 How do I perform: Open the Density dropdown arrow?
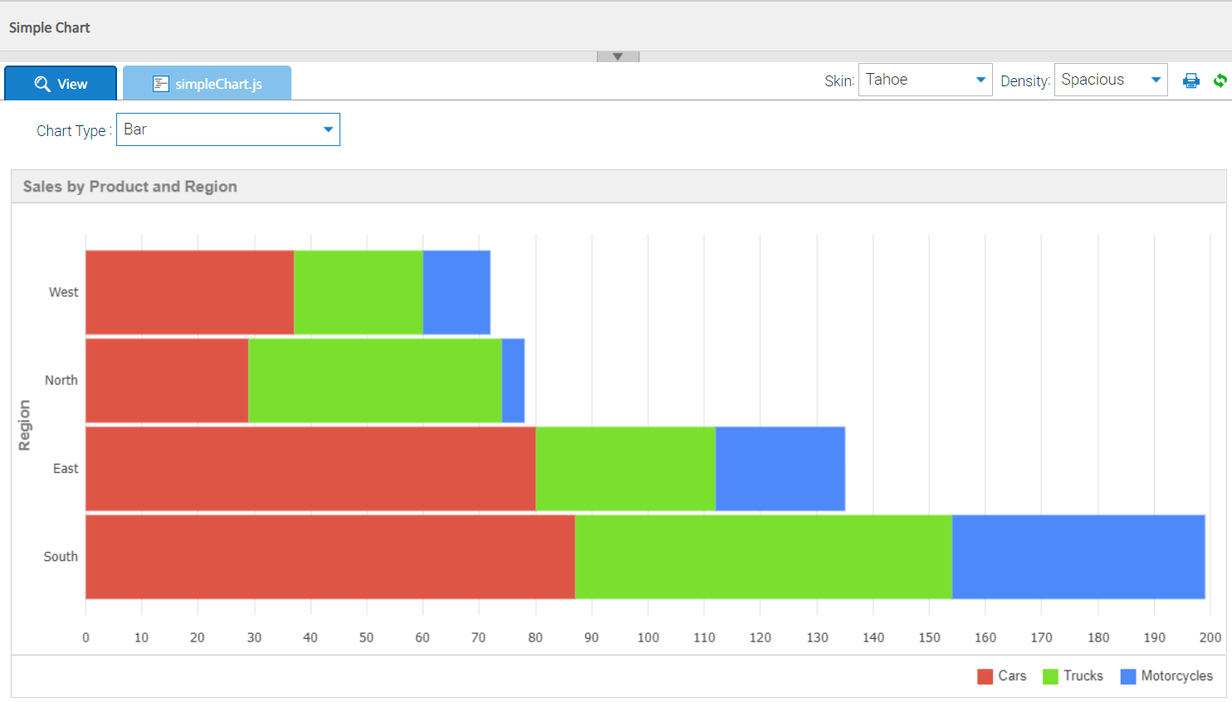[x=1156, y=79]
